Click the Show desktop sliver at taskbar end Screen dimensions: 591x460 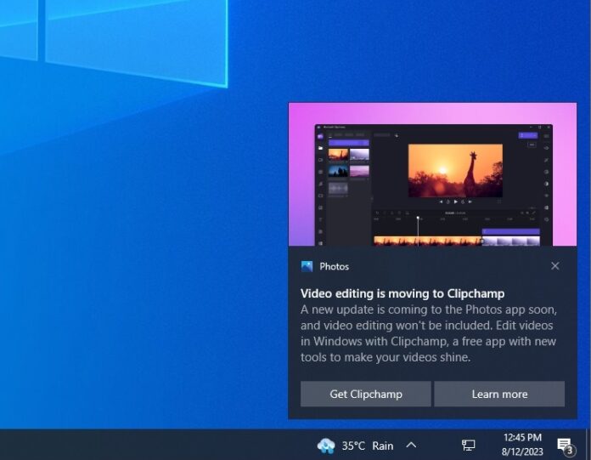coord(588,445)
